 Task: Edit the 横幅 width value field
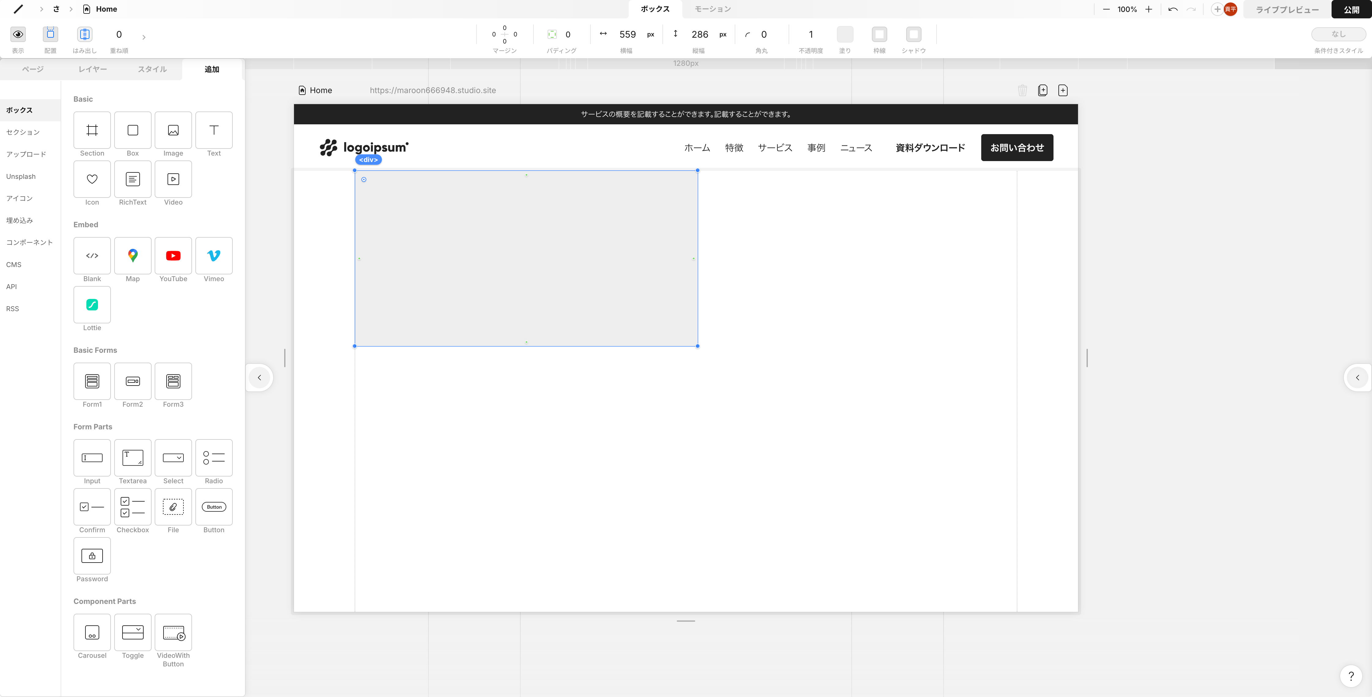[x=628, y=35]
